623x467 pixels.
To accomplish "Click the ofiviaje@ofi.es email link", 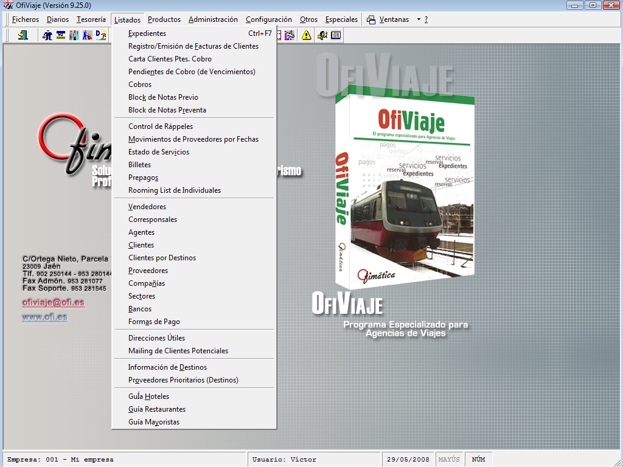I will coord(53,302).
